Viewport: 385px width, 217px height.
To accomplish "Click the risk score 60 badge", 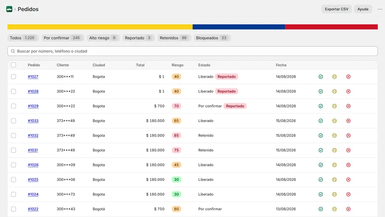I will point(176,209).
